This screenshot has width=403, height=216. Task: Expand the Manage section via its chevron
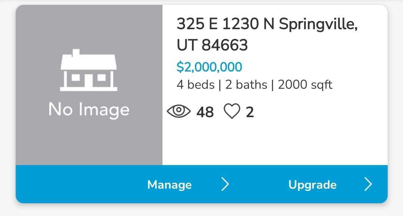coord(226,184)
